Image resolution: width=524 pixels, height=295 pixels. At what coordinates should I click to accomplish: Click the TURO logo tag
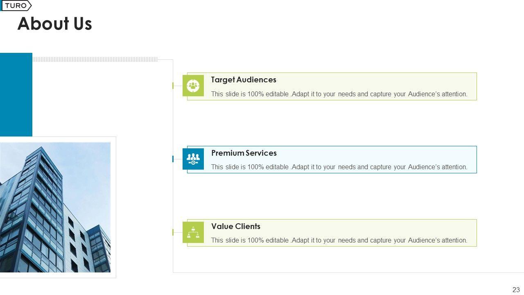[x=16, y=6]
